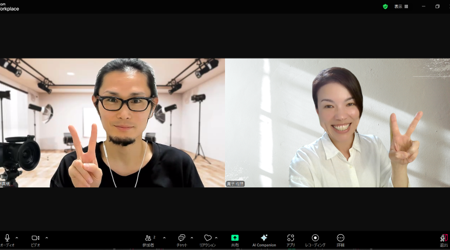Click the green share screen button
This screenshot has width=450, height=250.
click(235, 238)
